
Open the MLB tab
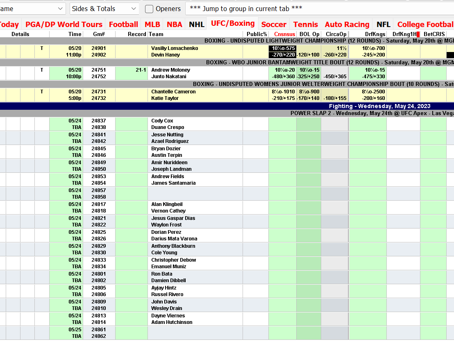point(152,24)
